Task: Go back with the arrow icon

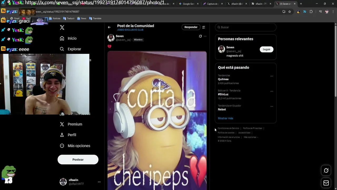Action: (109, 27)
